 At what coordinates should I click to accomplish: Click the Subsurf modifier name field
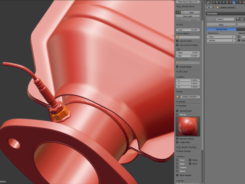(225, 19)
